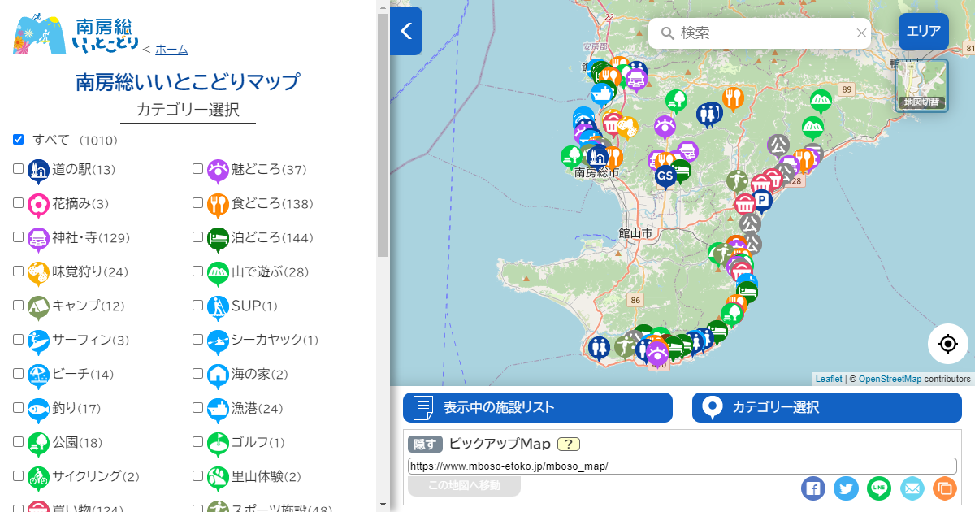Screen dimensions: 975x512
Task: Share the map via LINE
Action: (x=879, y=488)
